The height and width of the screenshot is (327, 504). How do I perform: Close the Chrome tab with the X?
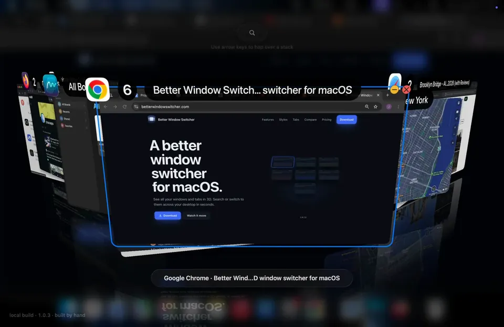(379, 95)
